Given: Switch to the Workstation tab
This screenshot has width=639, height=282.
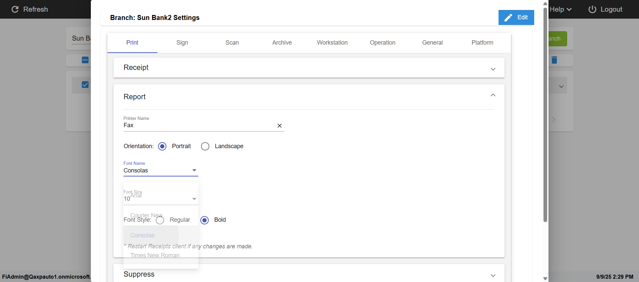Looking at the screenshot, I should click(332, 43).
